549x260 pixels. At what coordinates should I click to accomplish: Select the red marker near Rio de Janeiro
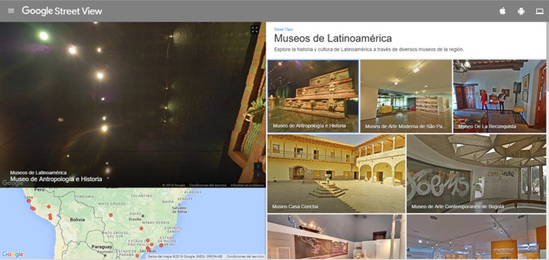(161, 246)
